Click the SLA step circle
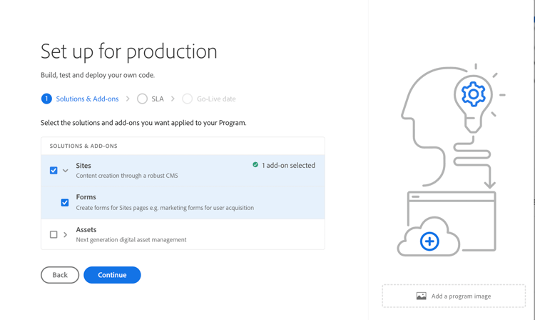Screen dimensions: 535x320 coord(143,99)
